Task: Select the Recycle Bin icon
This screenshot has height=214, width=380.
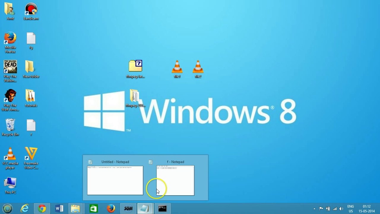Action: [x=10, y=128]
